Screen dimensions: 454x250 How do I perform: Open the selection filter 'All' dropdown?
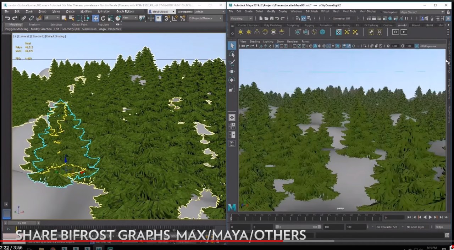52,18
